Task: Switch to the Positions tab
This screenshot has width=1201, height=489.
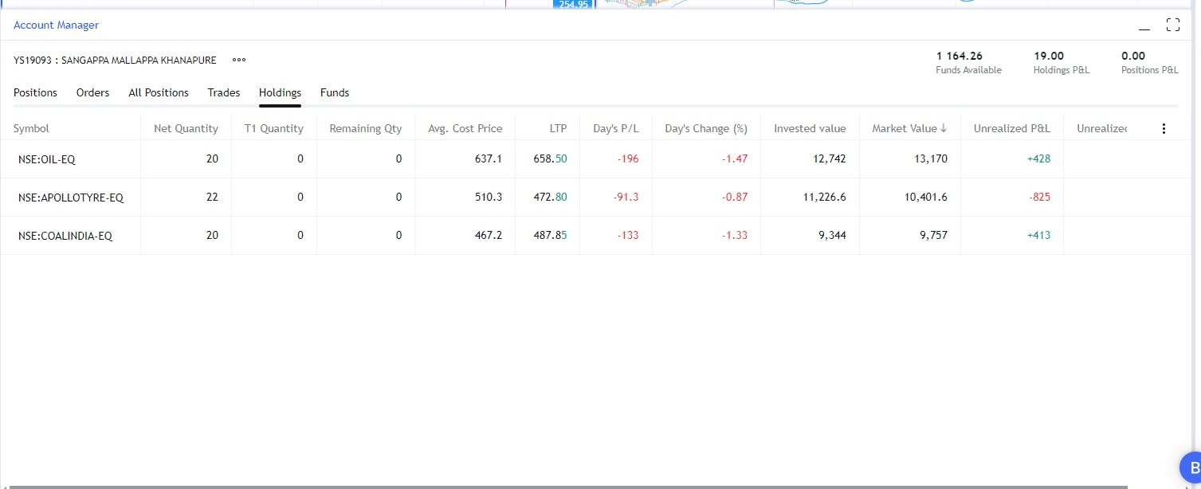Action: coord(35,92)
